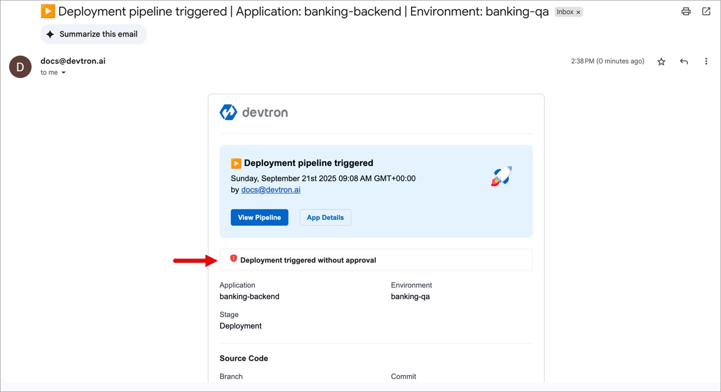Open the docs@devtron.ai sender link

(270, 190)
